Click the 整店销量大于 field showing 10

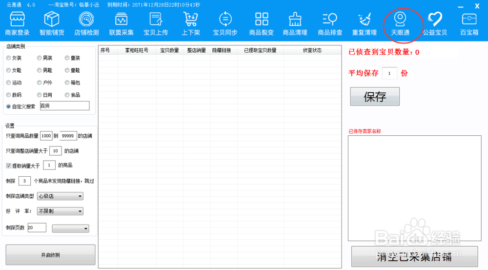coord(56,151)
